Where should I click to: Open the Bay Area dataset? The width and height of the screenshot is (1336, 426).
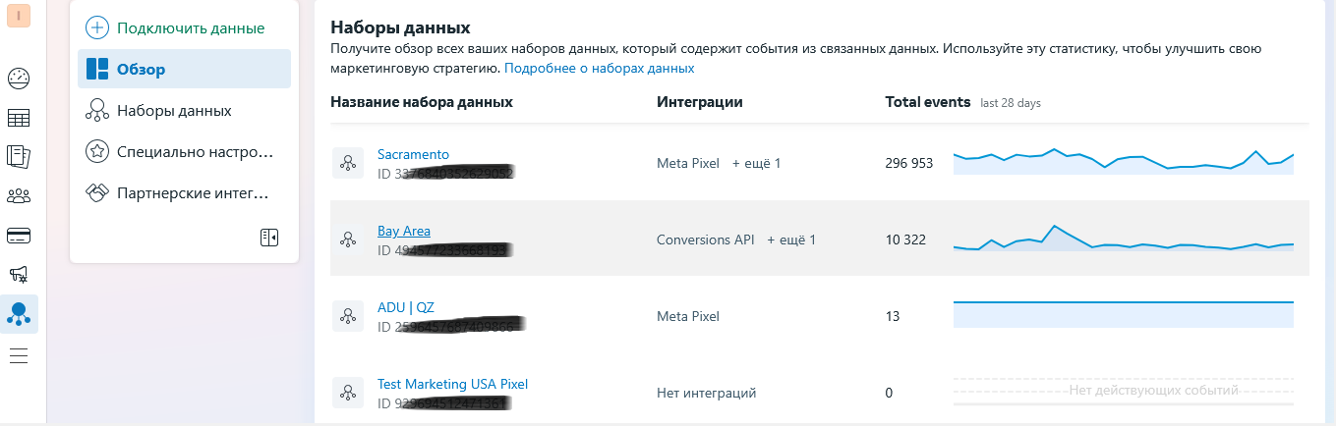[x=404, y=231]
